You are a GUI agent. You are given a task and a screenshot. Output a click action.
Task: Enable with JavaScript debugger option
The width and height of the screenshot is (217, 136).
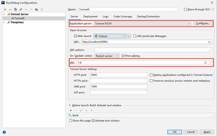click(x=135, y=36)
